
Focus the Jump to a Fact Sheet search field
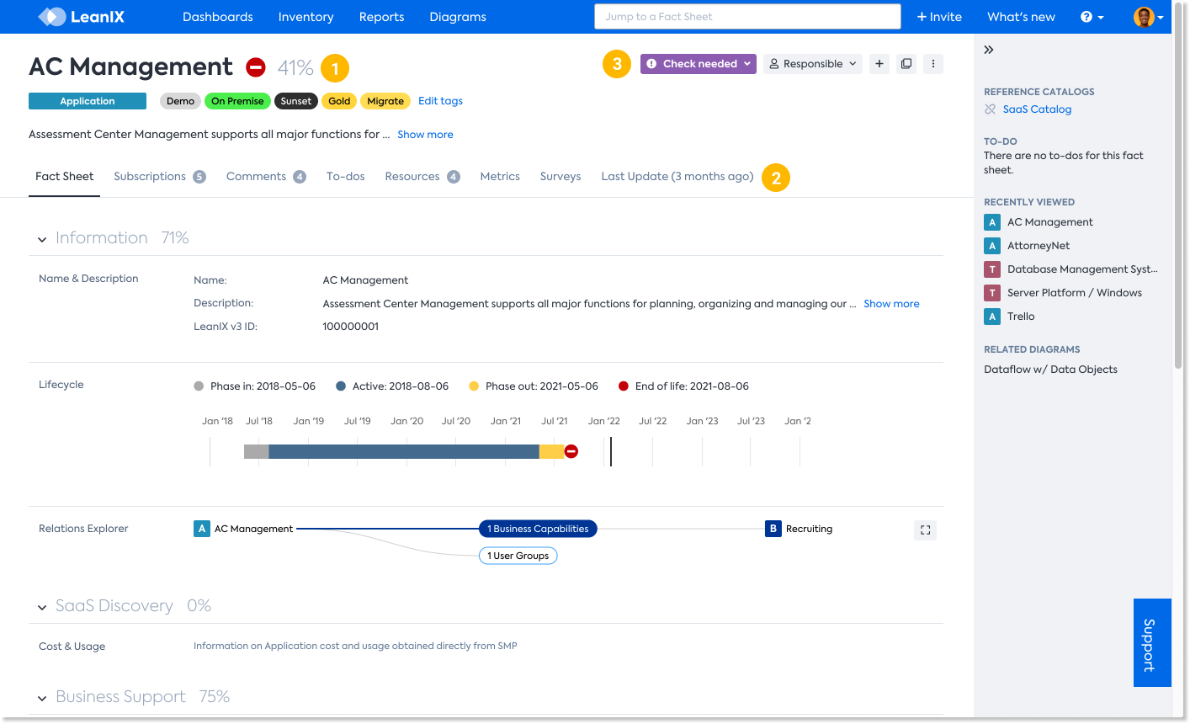point(747,17)
